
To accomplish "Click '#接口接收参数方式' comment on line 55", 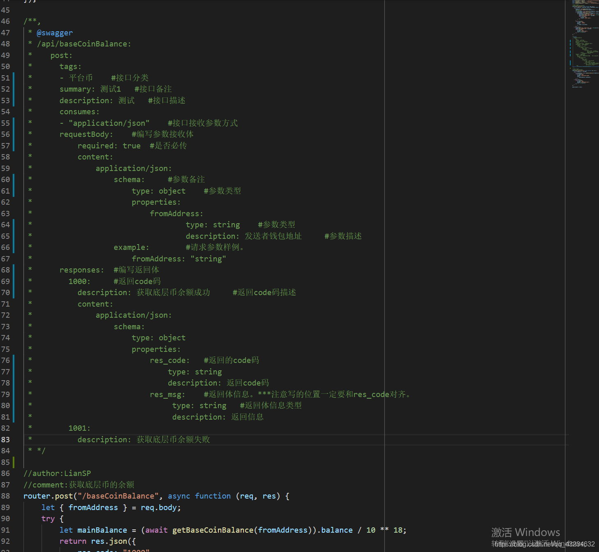I will point(203,123).
